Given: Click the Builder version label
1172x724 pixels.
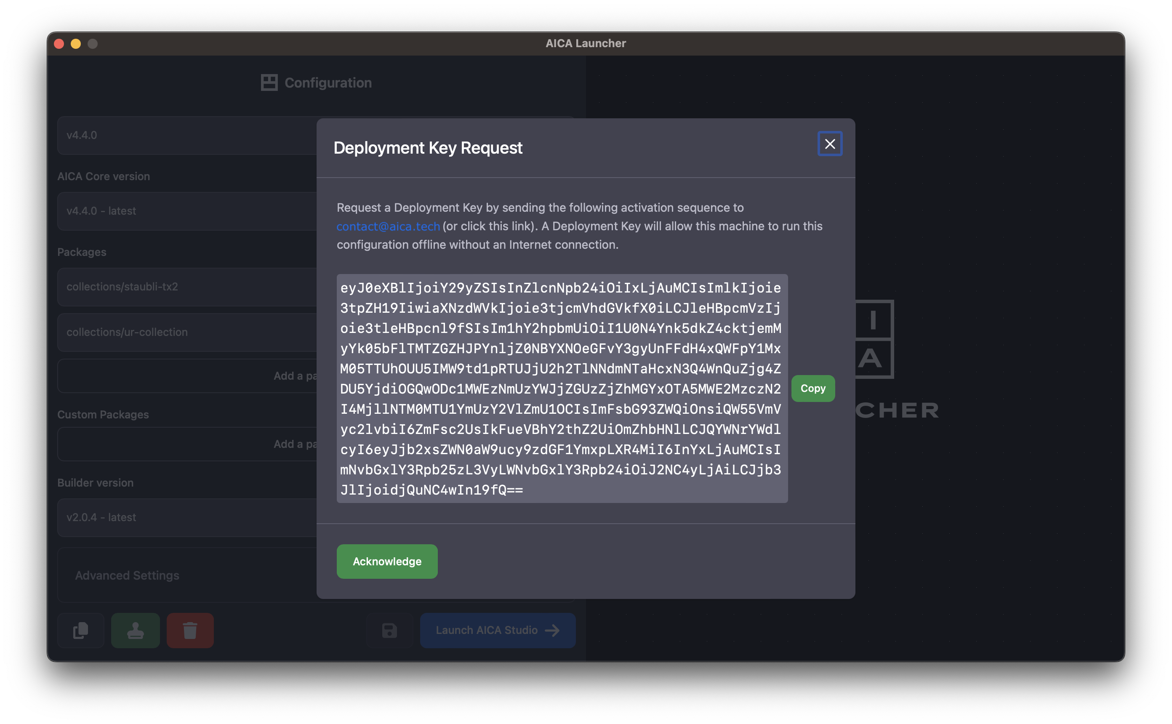Looking at the screenshot, I should pos(95,483).
